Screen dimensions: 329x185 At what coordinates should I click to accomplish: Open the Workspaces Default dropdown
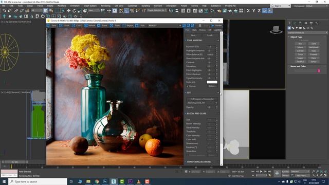[317, 6]
